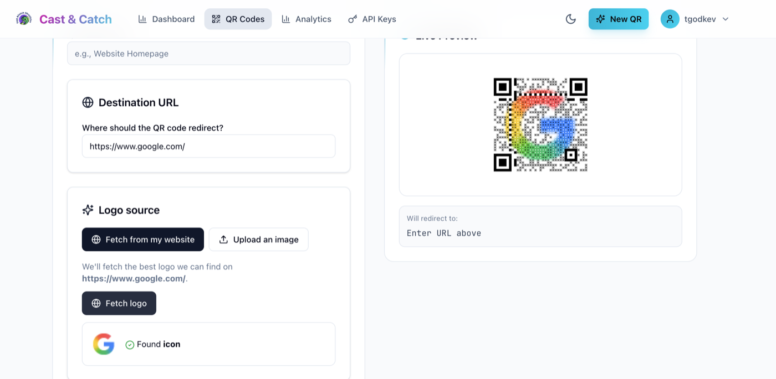Open the API Keys tab
The height and width of the screenshot is (379, 776).
click(x=372, y=19)
